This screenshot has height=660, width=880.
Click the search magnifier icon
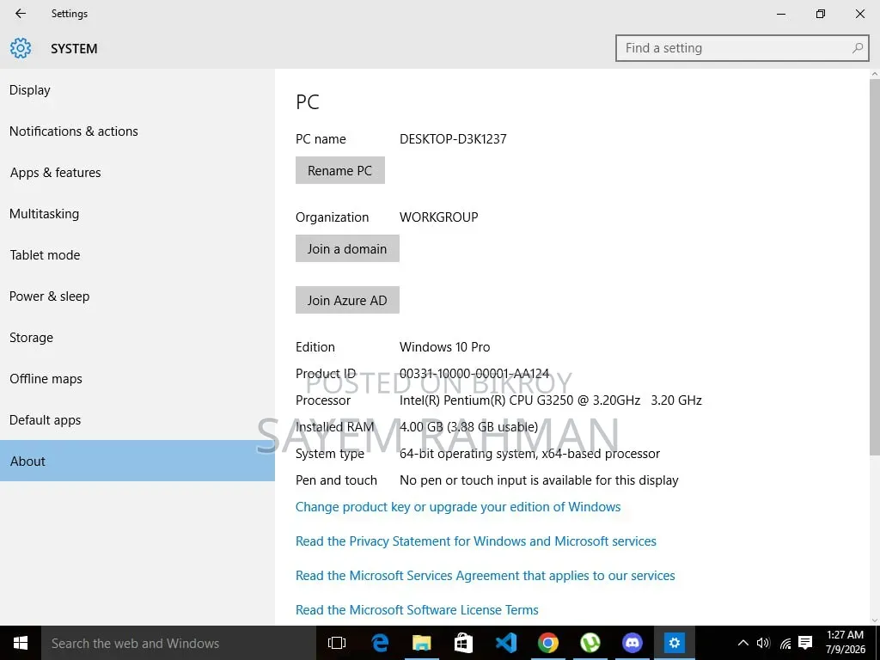click(857, 48)
